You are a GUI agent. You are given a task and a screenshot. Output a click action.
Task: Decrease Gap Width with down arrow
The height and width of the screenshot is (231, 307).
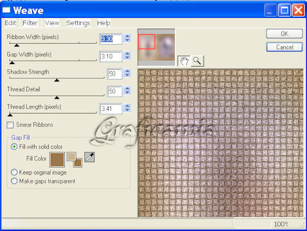tap(127, 58)
